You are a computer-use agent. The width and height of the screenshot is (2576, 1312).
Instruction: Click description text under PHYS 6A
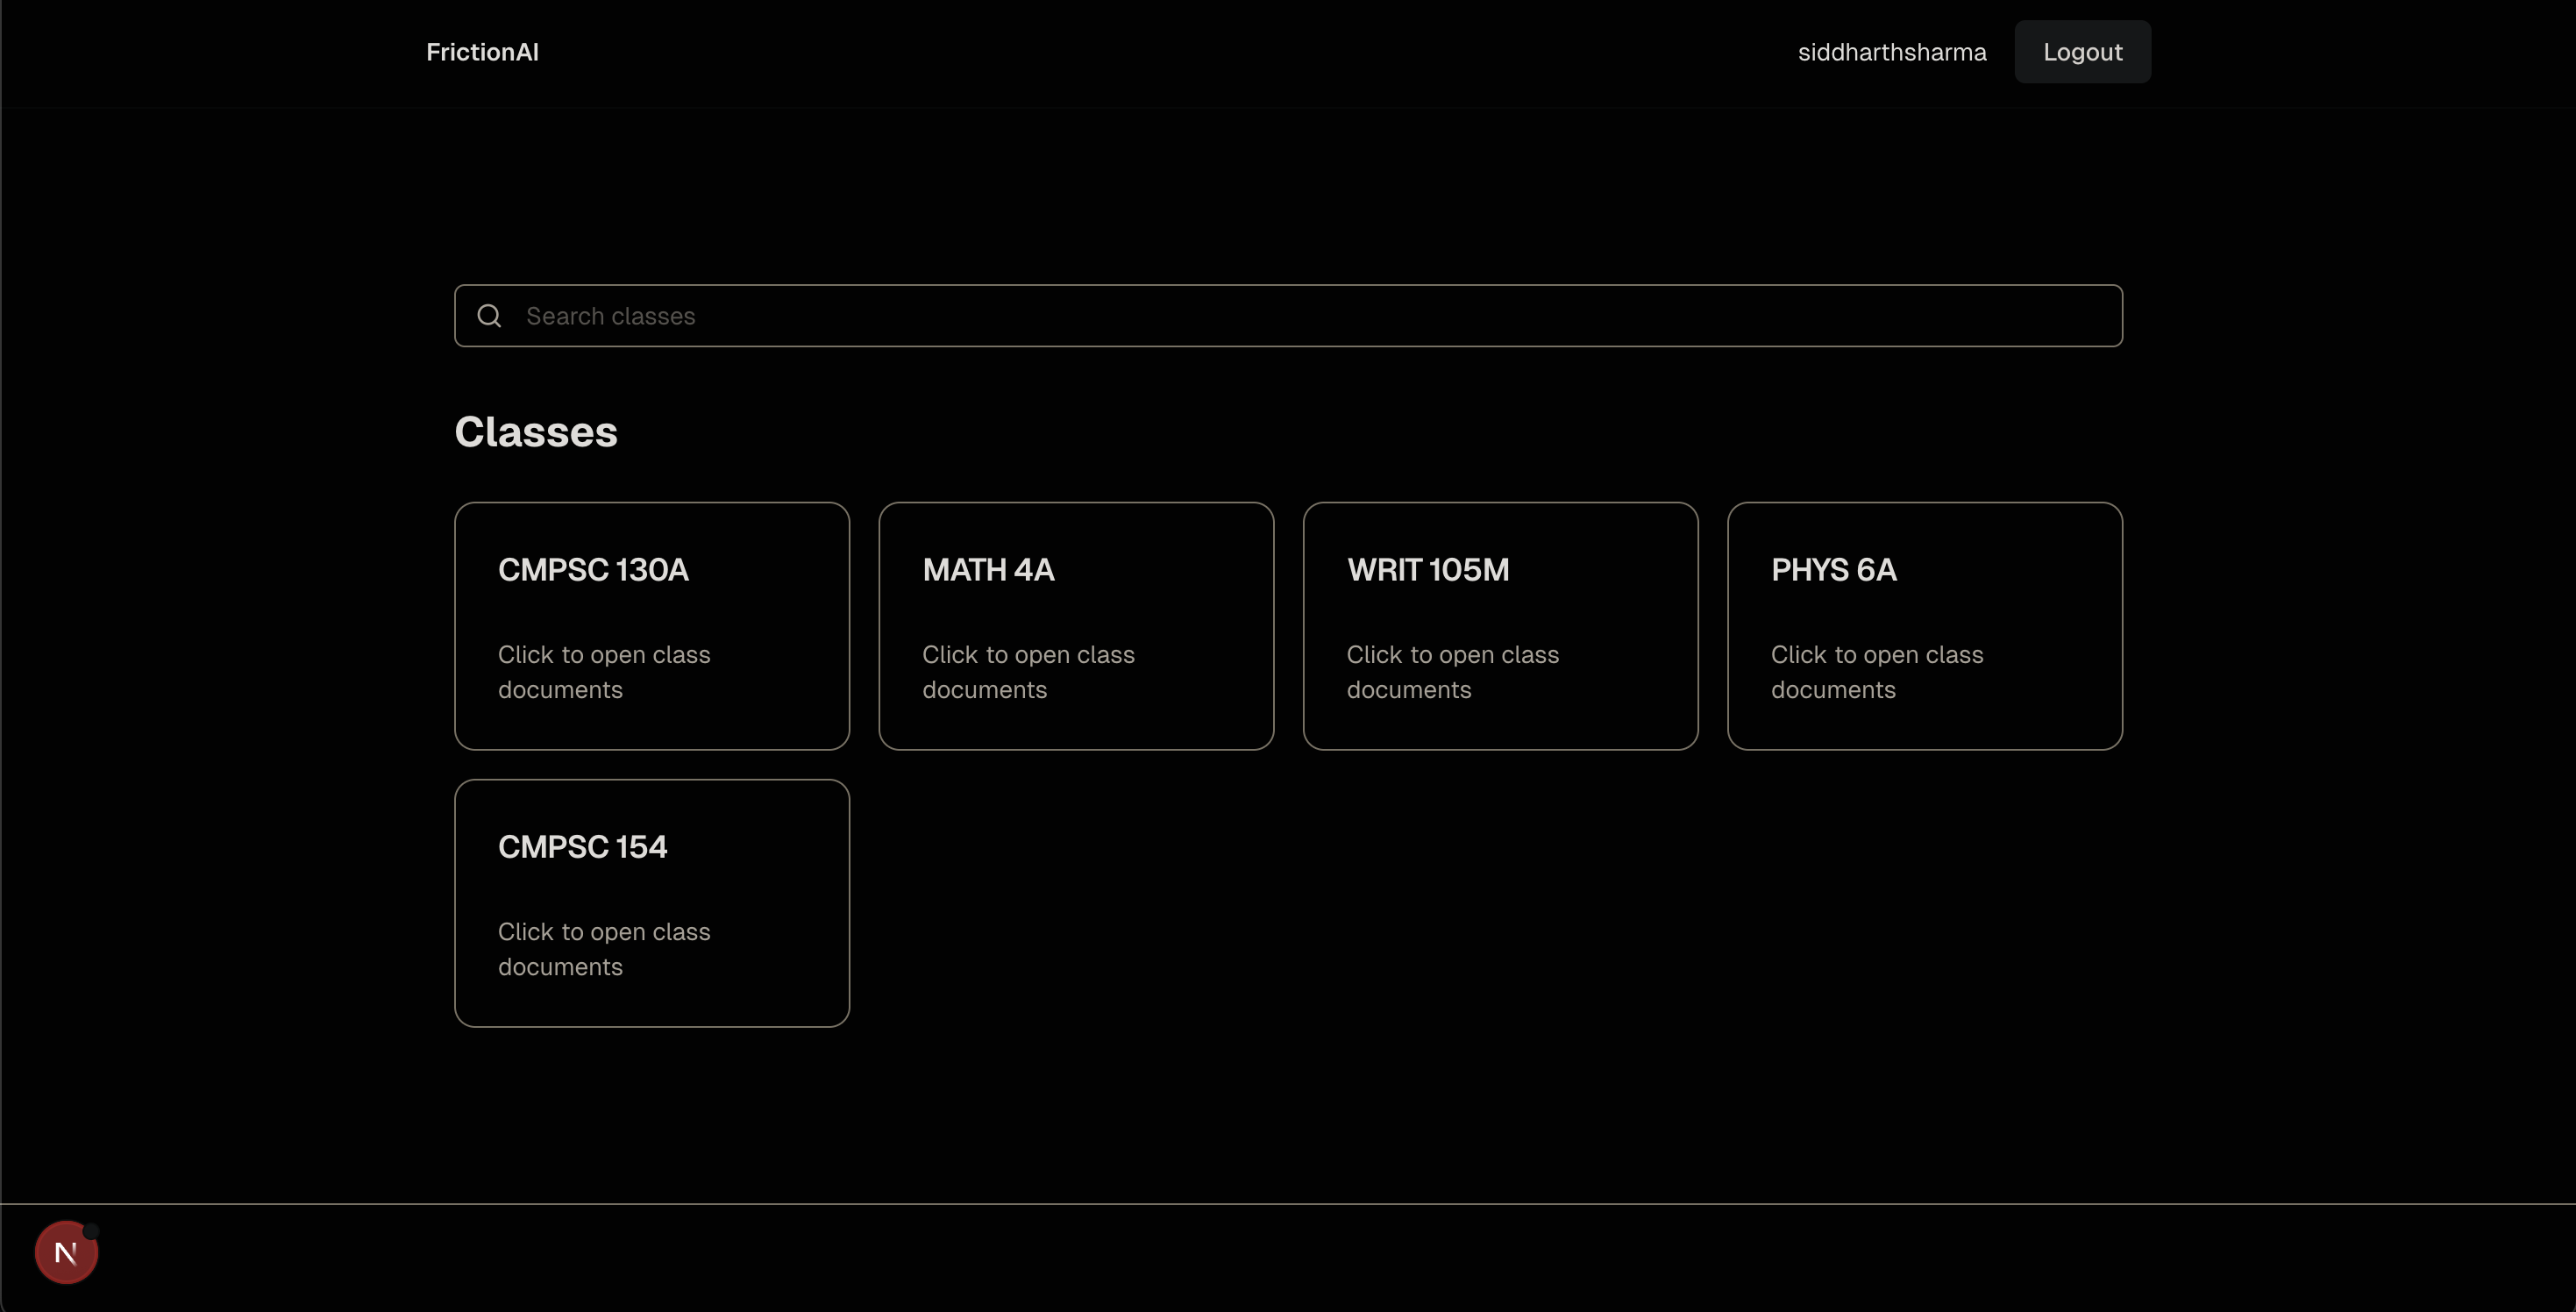point(1876,672)
